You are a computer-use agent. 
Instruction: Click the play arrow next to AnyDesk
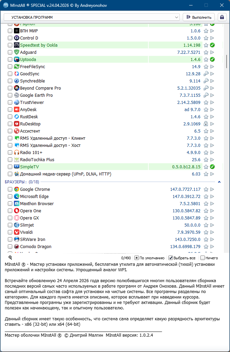click(212, 110)
